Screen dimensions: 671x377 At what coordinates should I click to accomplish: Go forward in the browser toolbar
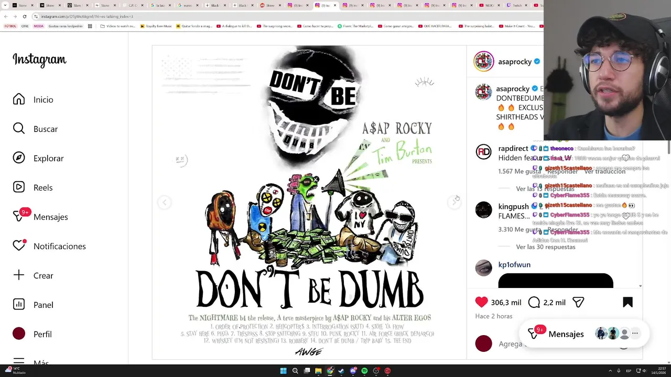click(x=15, y=16)
